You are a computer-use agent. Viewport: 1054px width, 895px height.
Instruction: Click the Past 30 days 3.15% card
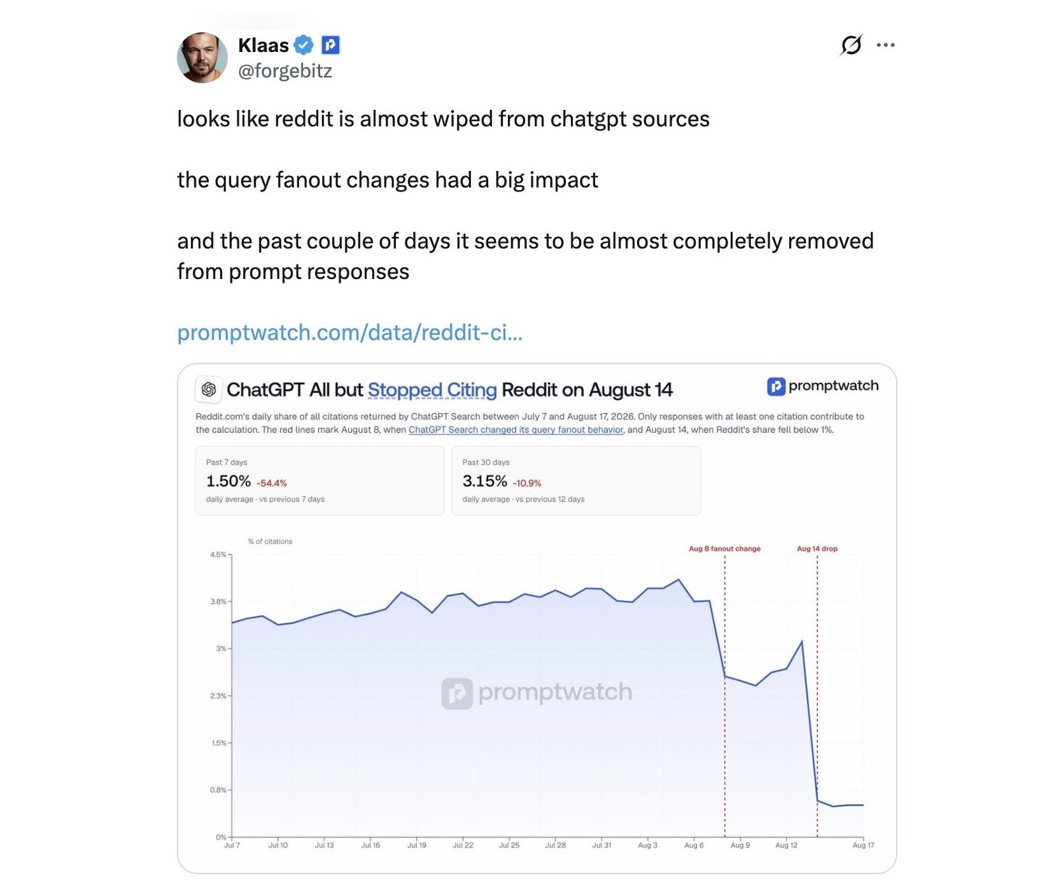(576, 480)
